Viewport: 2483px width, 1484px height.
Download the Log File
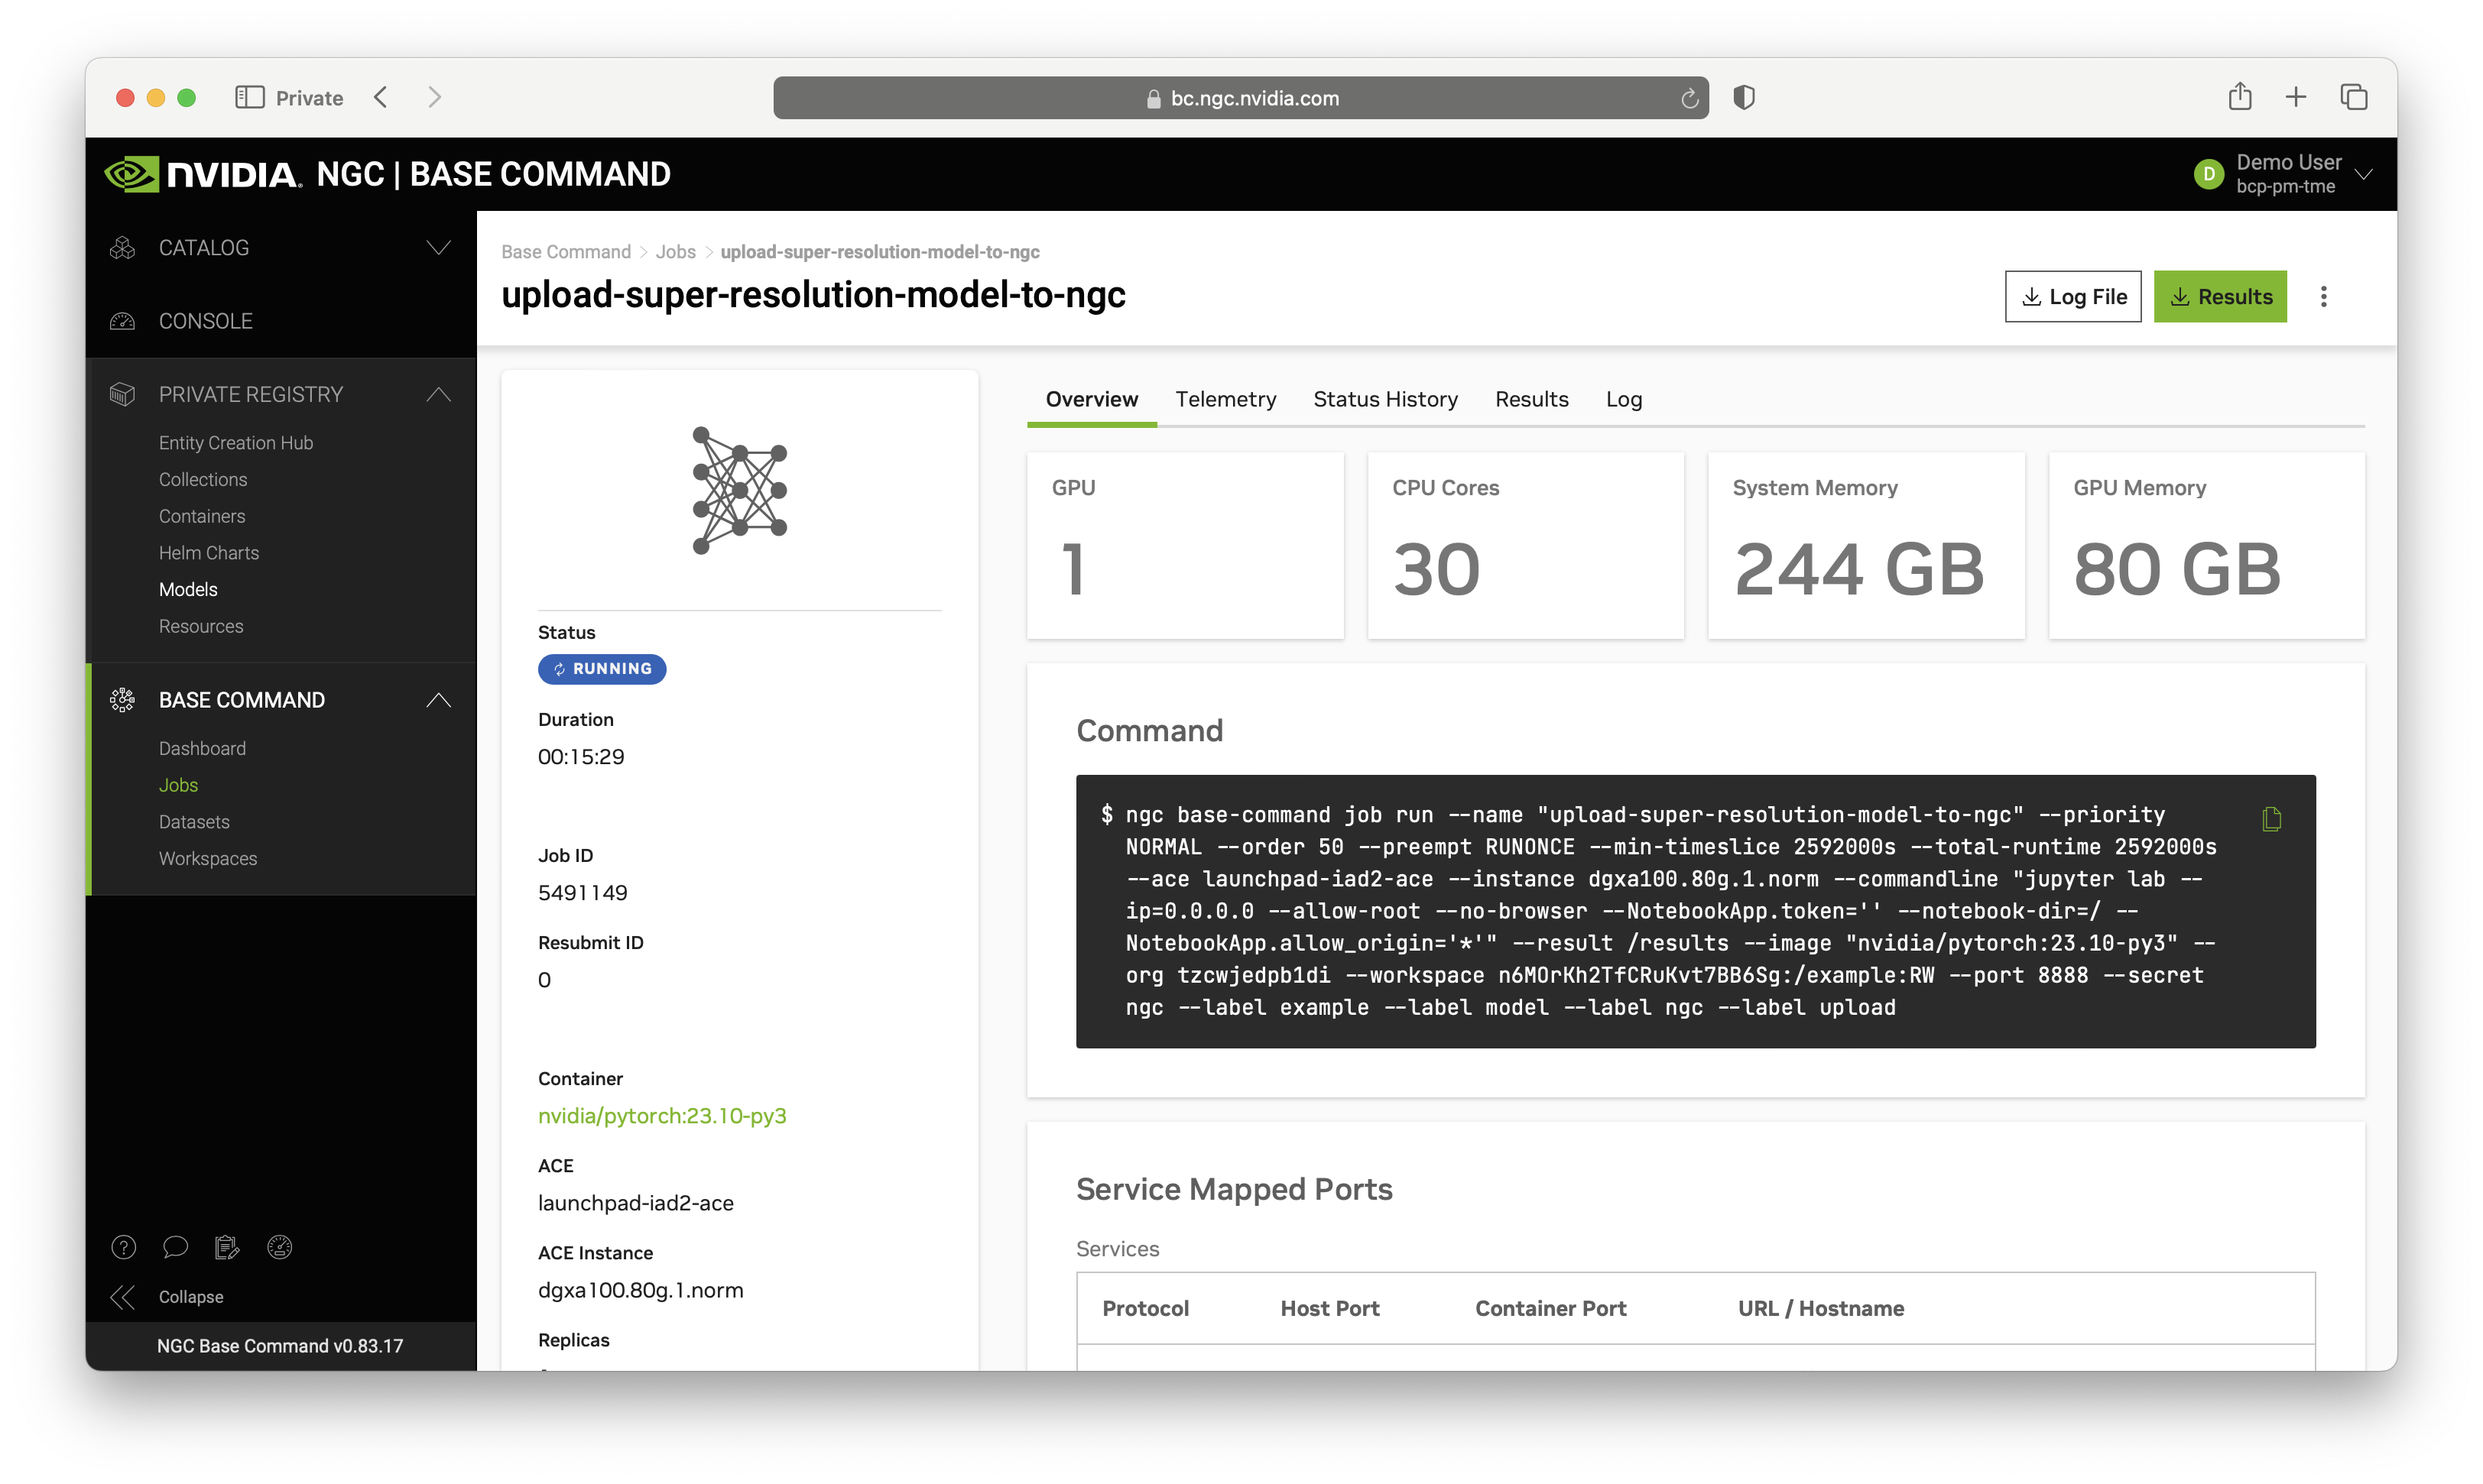(2072, 296)
